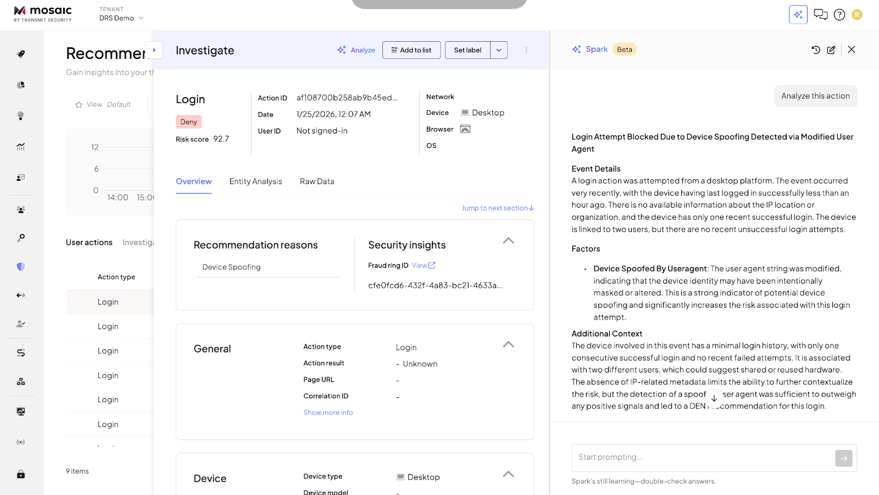Switch to the Raw Data tab
Screen dimensions: 879x495
[317, 181]
